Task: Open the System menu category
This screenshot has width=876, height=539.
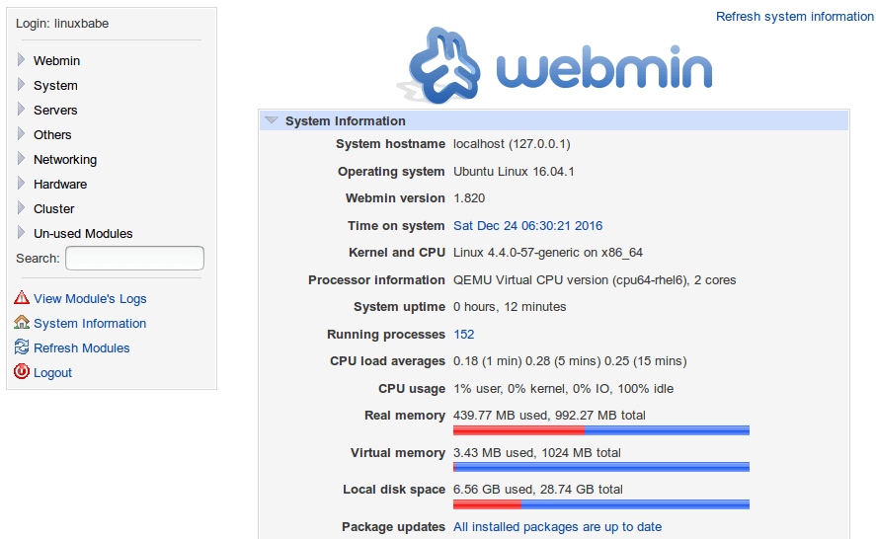Action: (x=55, y=86)
